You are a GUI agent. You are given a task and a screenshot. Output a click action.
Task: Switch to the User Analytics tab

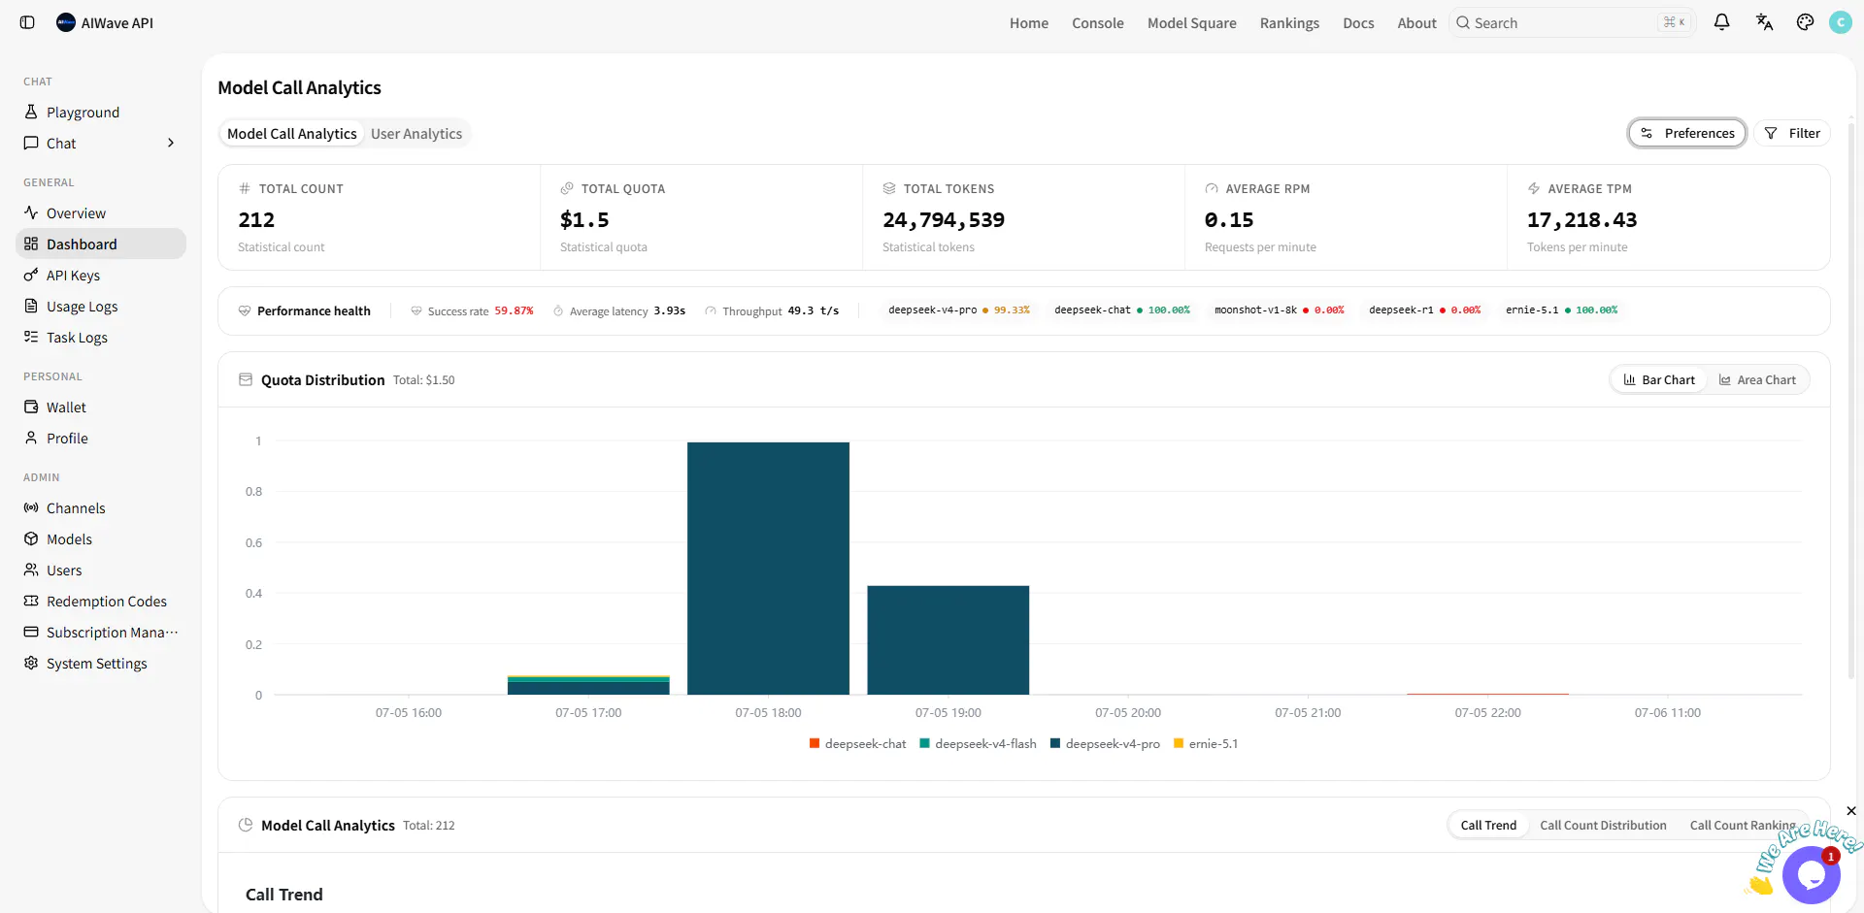point(416,134)
